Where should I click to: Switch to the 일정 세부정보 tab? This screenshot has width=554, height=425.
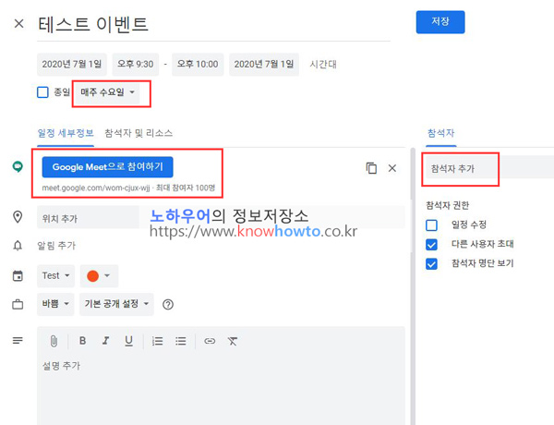click(66, 133)
